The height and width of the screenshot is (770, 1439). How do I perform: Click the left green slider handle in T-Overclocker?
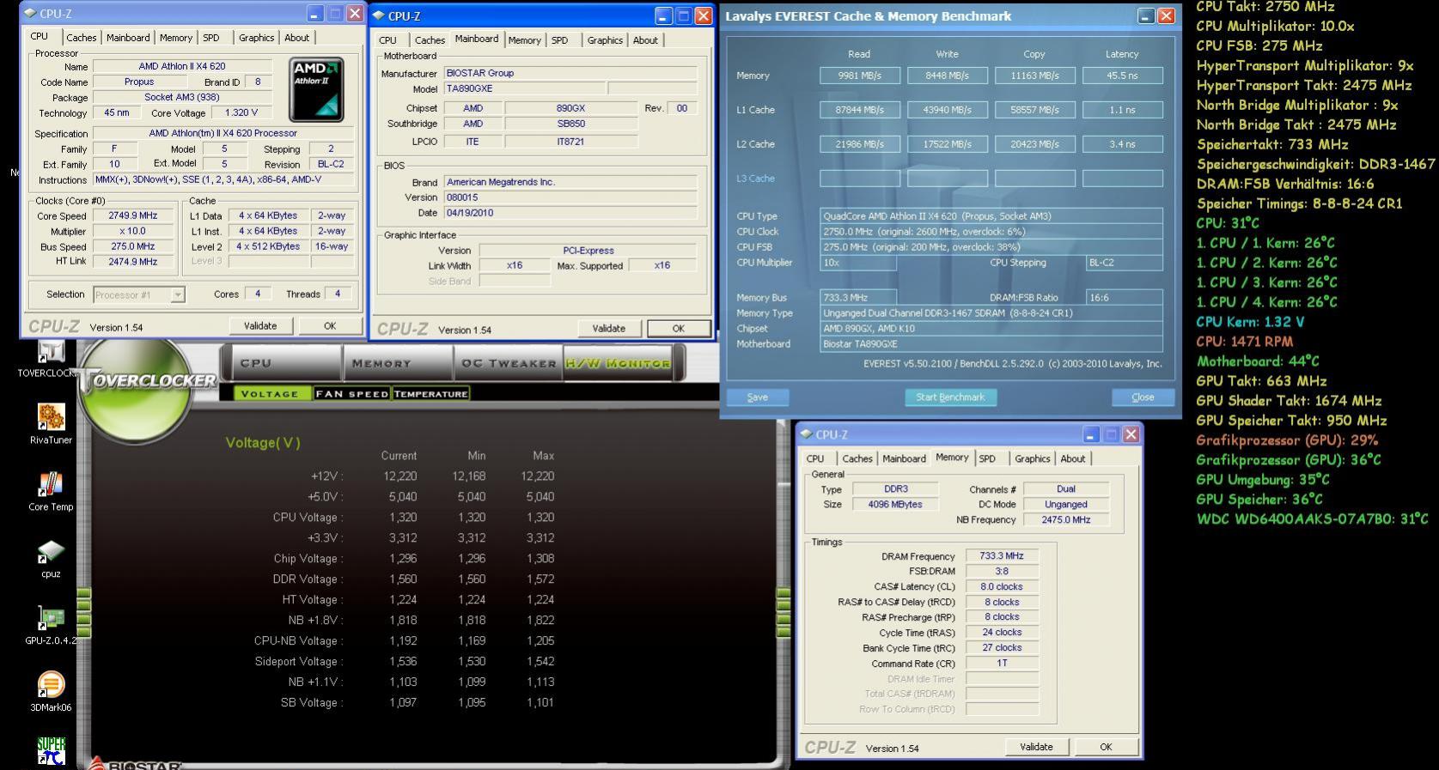pos(83,612)
